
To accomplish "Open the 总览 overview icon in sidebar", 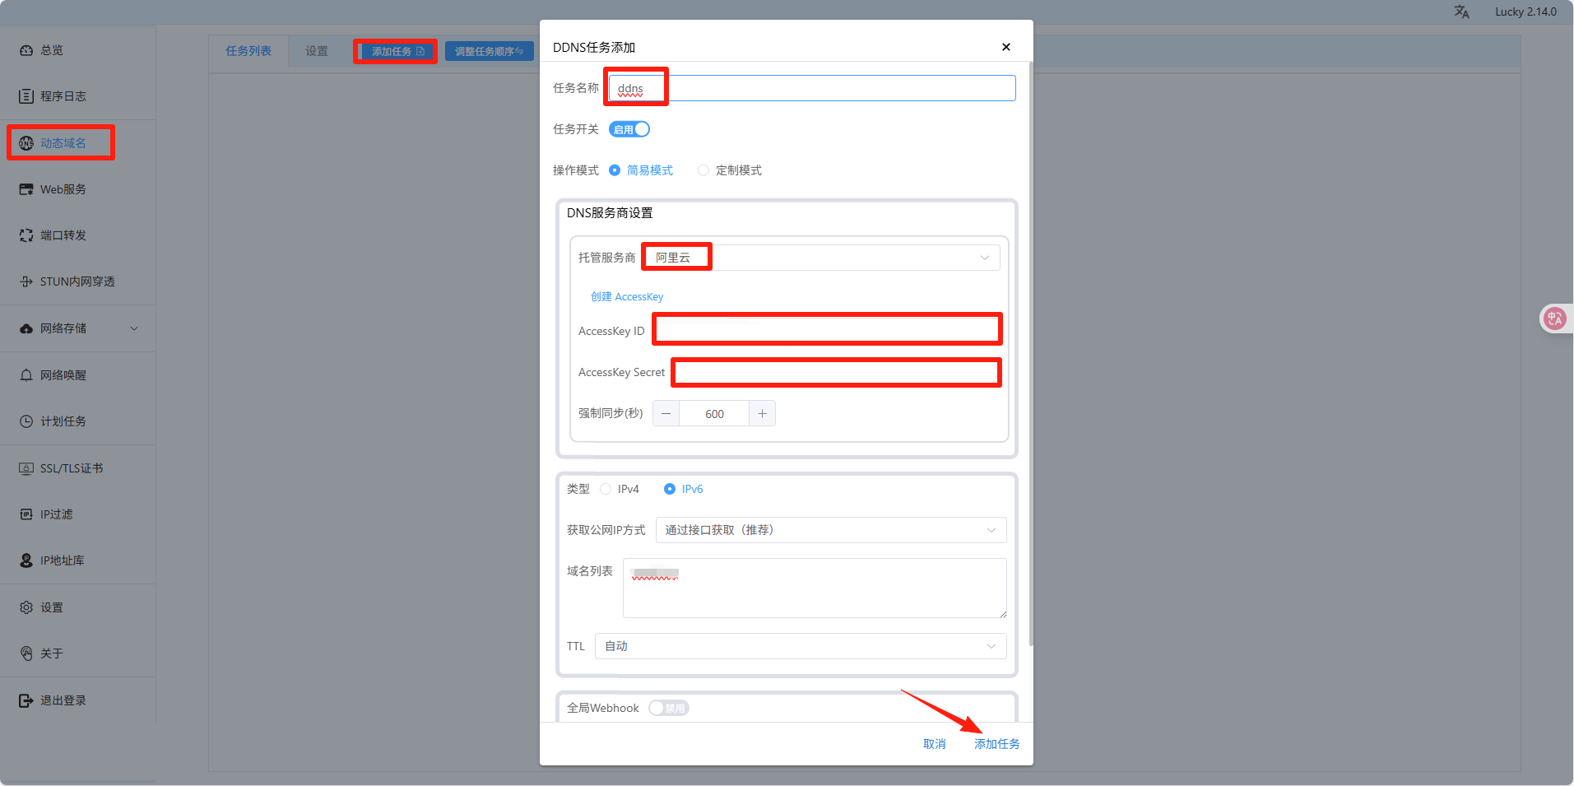I will (26, 50).
